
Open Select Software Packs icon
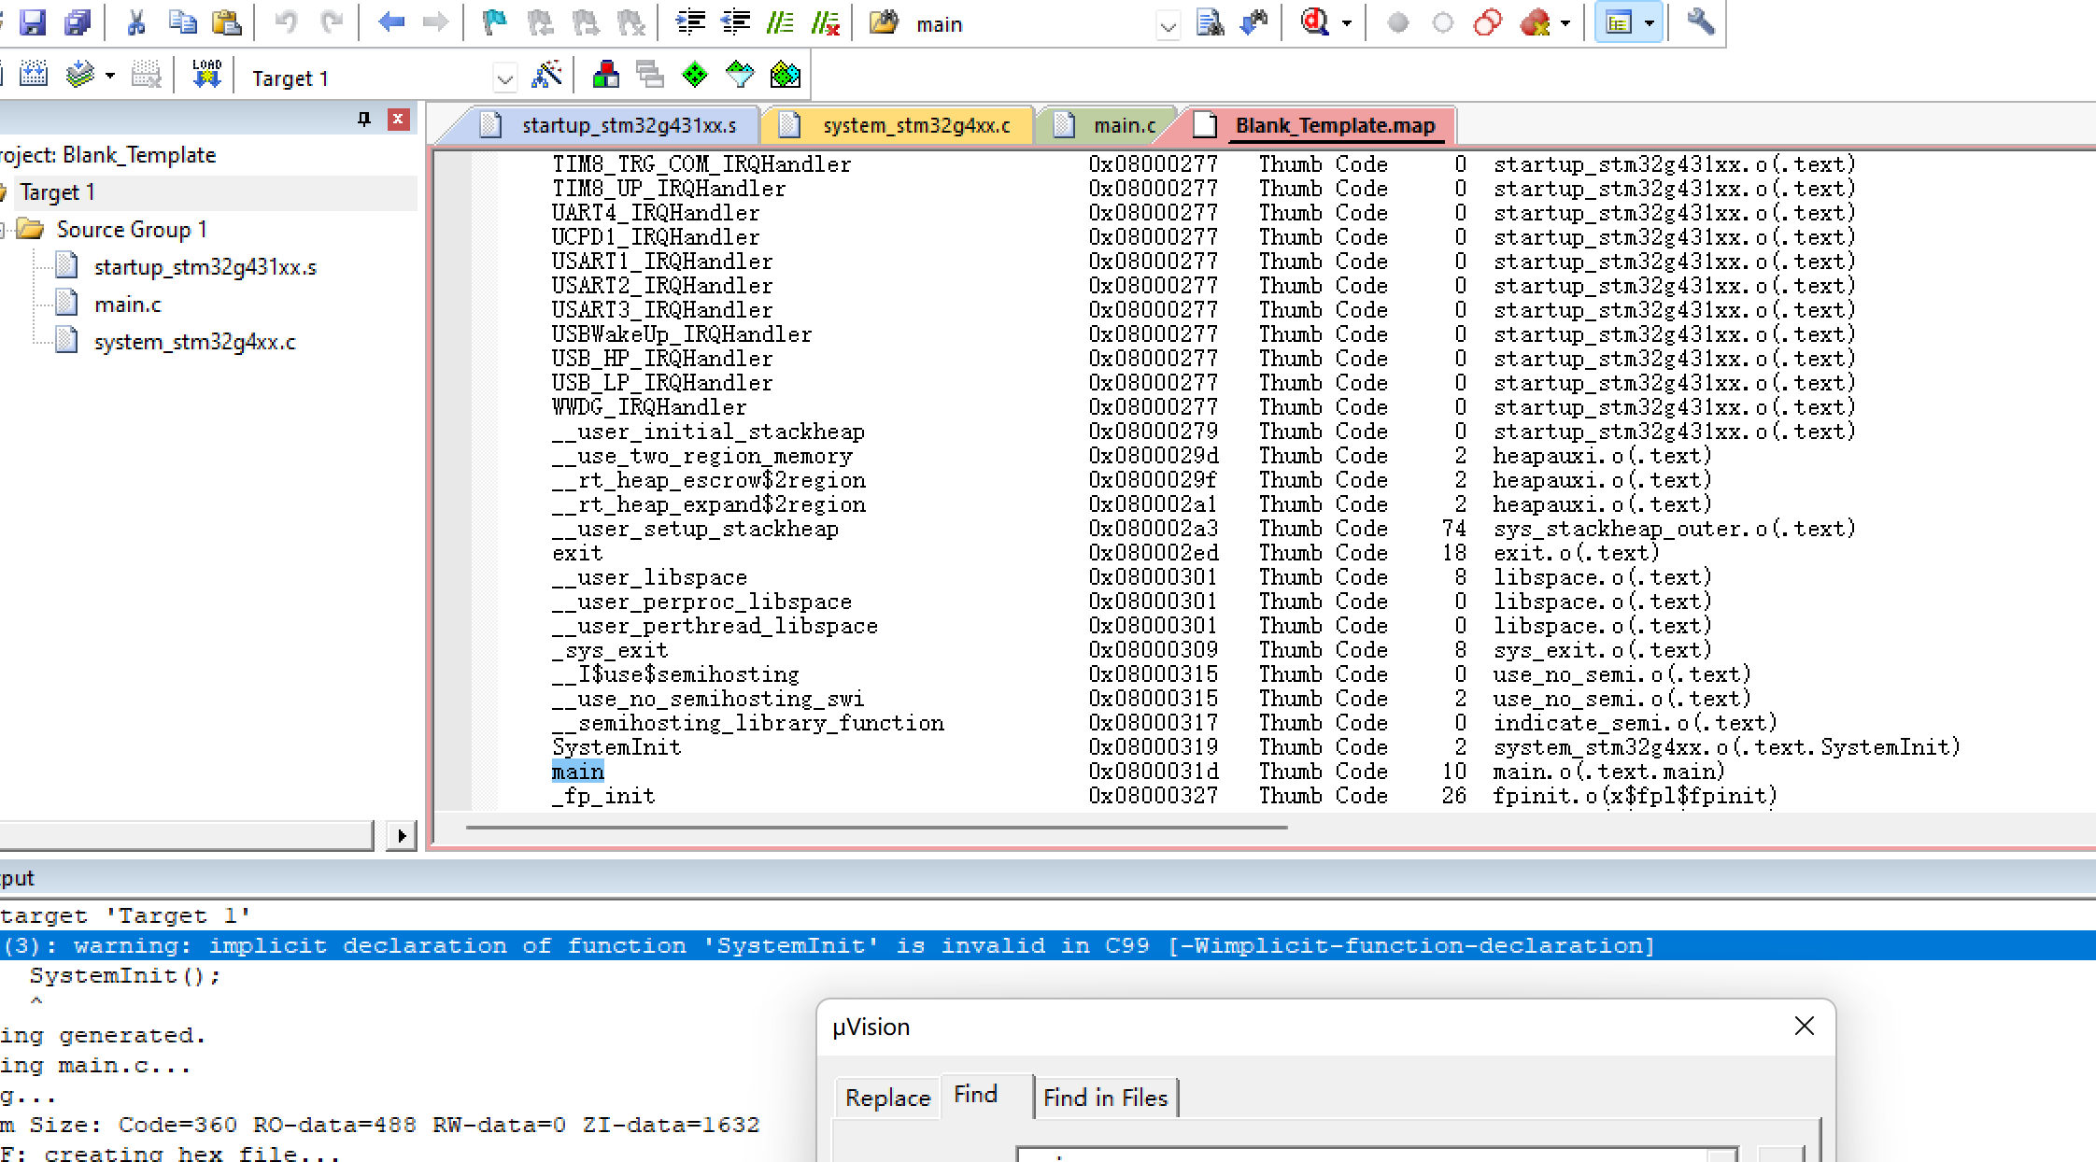(x=740, y=75)
